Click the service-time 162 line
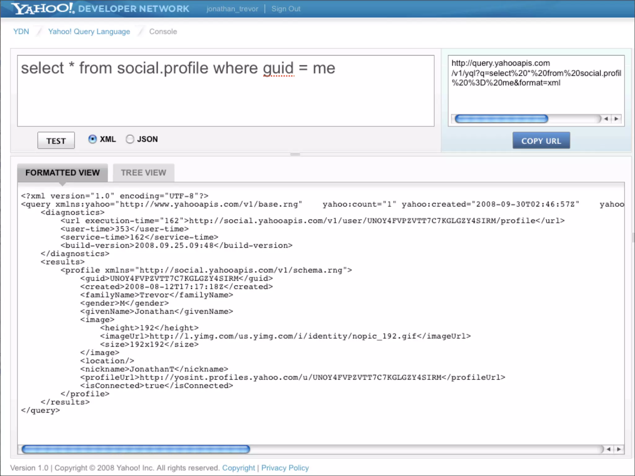The height and width of the screenshot is (476, 635). [x=140, y=237]
